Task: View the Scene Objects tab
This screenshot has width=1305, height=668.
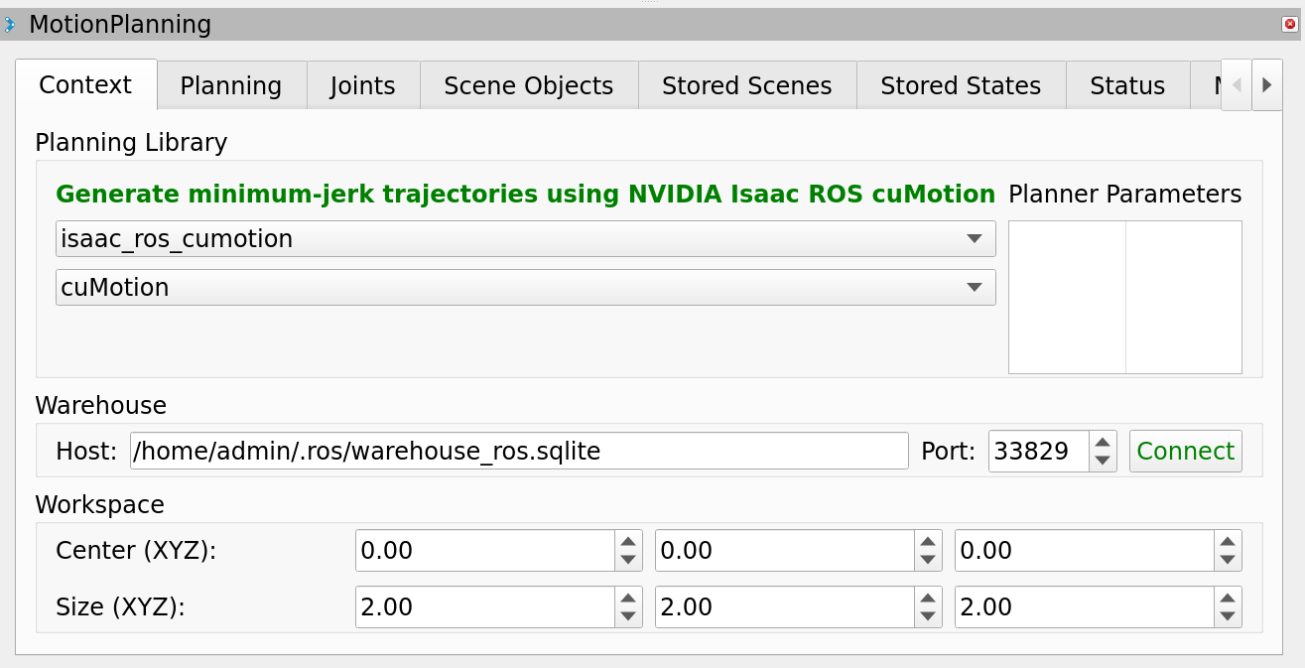Action: point(528,85)
